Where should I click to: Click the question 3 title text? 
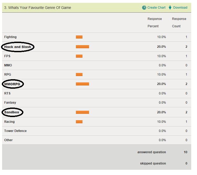(38, 8)
